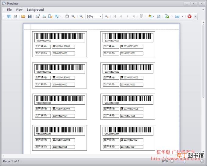207x166 pixels.
Task: Expand the Multiple Pages dropdown arrow
Action: 145,16
